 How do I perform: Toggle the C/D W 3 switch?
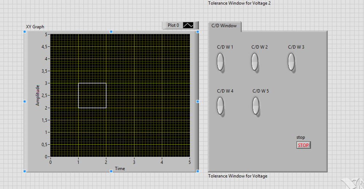pos(291,62)
